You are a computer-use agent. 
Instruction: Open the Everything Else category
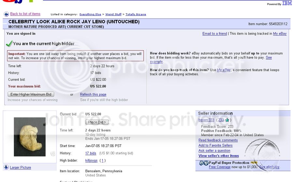pyautogui.click(x=90, y=14)
